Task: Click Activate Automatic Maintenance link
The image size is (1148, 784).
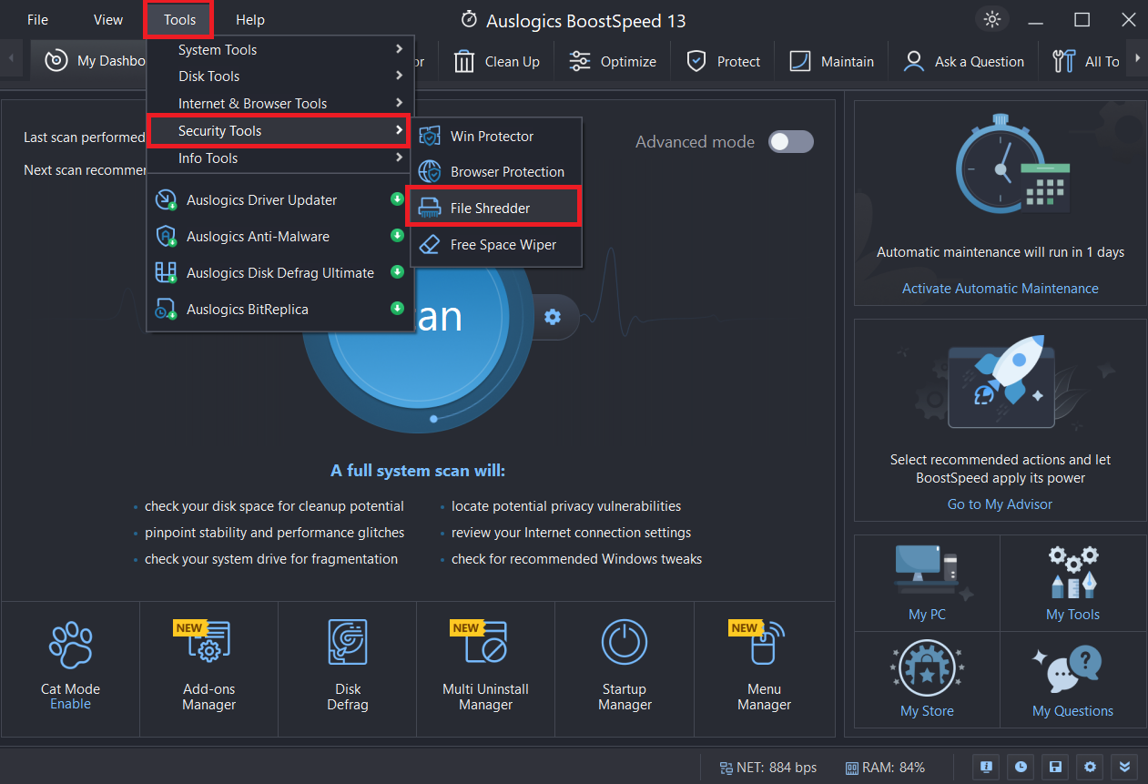Action: pyautogui.click(x=1001, y=289)
